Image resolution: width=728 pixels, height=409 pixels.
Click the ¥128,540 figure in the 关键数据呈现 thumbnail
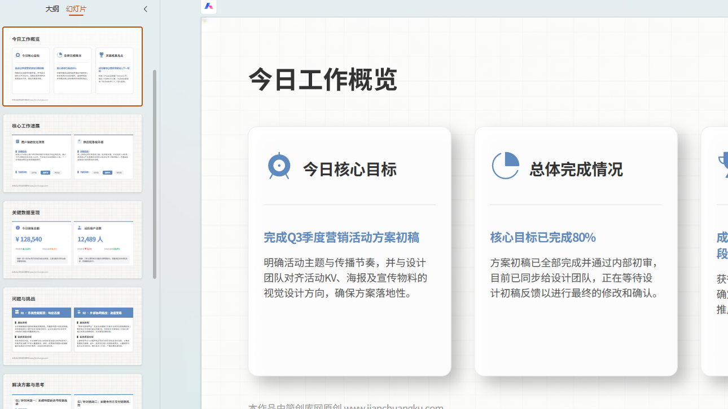pos(29,239)
